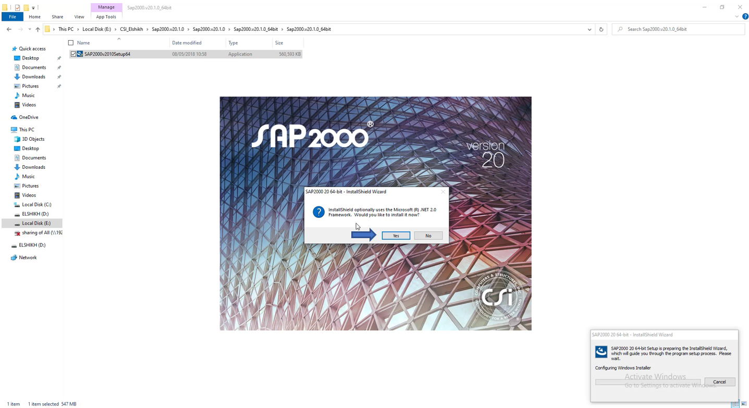Cancel the InstallShield setup preparation
Image resolution: width=749 pixels, height=408 pixels.
[x=719, y=382]
